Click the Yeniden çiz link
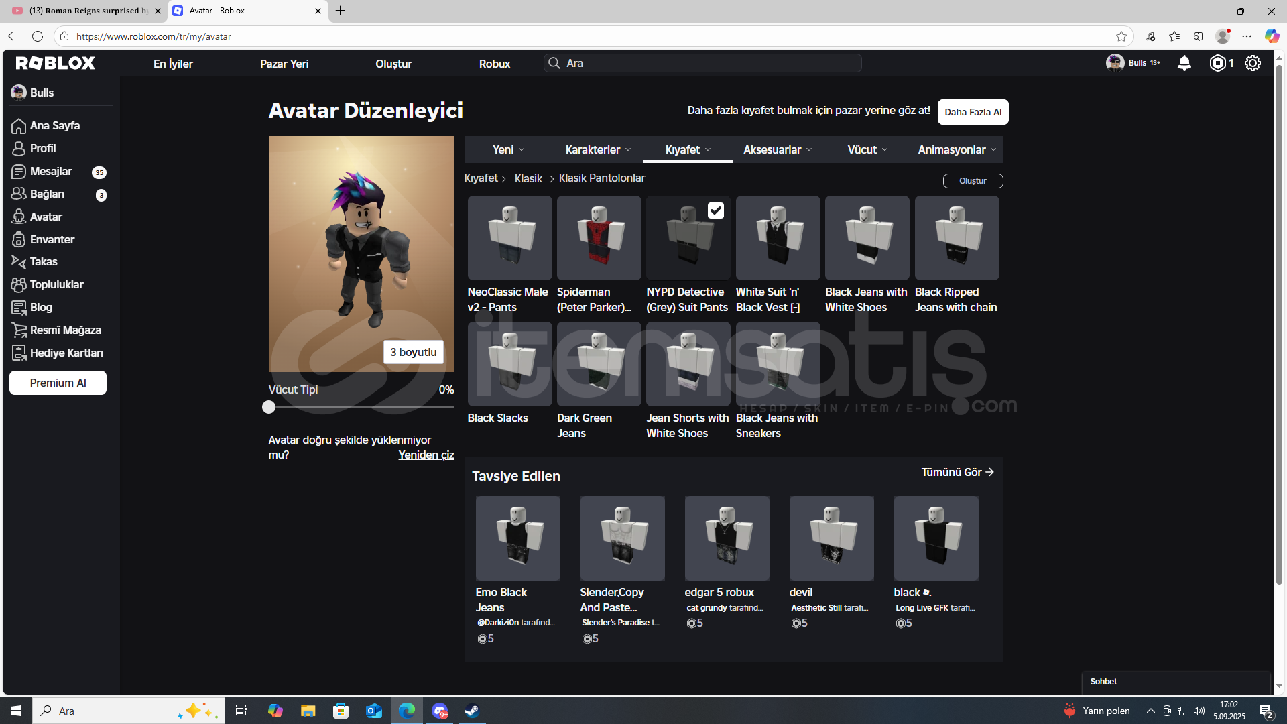The width and height of the screenshot is (1287, 724). pyautogui.click(x=426, y=455)
